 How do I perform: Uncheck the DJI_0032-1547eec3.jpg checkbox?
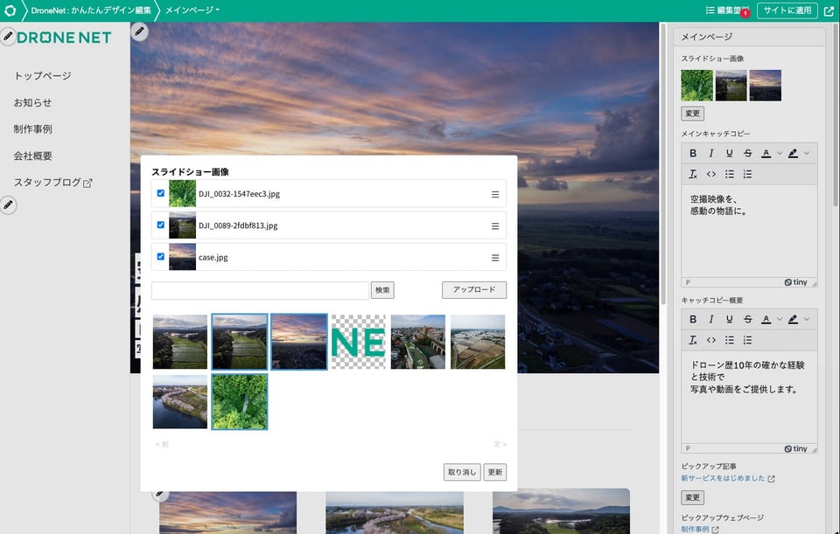161,193
